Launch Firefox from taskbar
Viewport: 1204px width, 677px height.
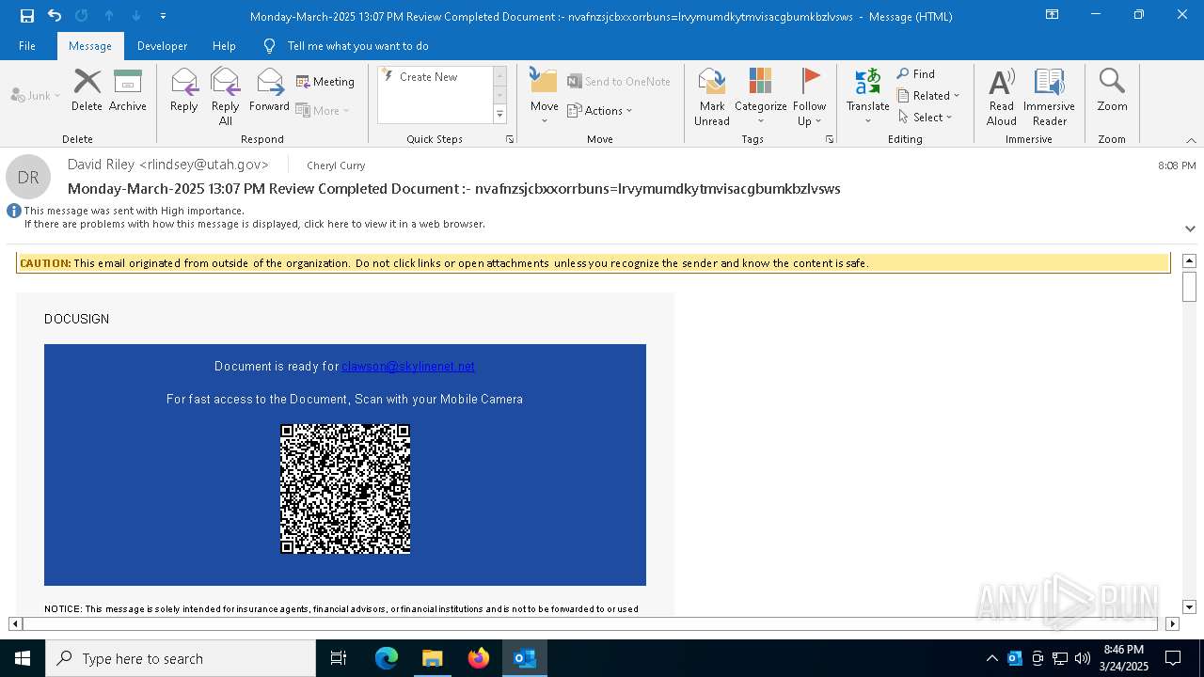click(479, 658)
